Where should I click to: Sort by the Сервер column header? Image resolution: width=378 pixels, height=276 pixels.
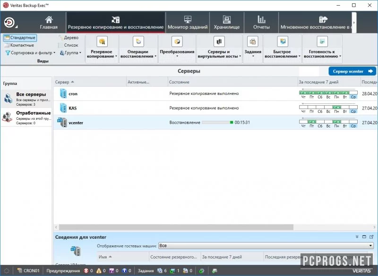tap(90, 82)
